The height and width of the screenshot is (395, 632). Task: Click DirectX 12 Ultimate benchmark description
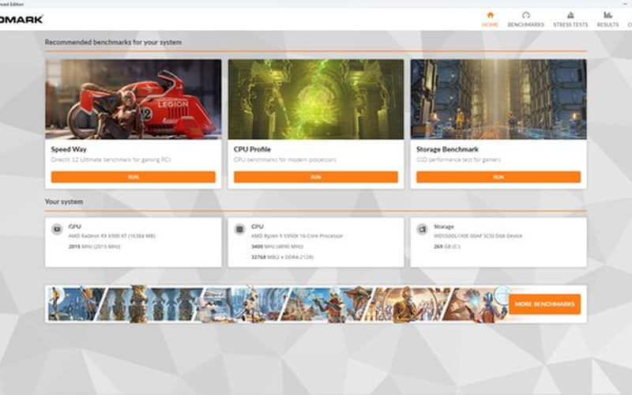point(111,160)
